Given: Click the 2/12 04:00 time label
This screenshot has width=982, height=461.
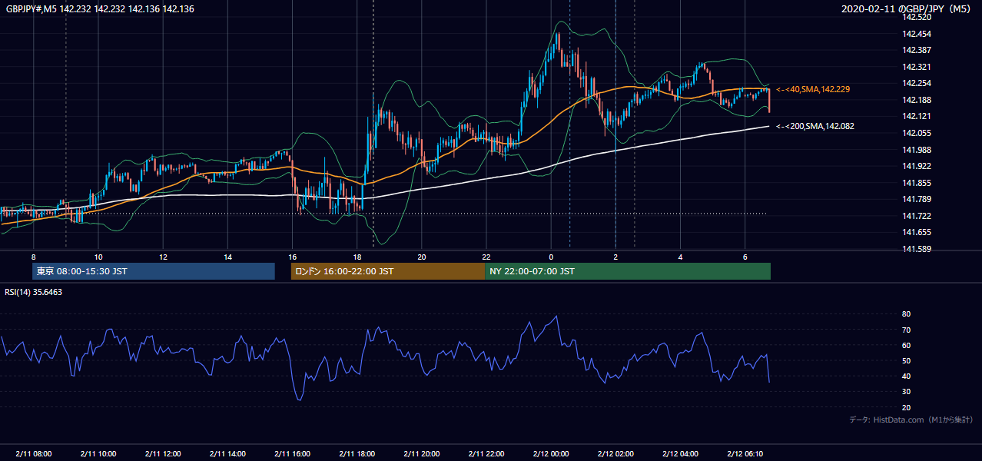Looking at the screenshot, I should click(680, 453).
